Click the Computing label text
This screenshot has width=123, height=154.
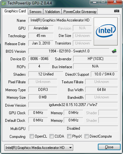[17, 137]
